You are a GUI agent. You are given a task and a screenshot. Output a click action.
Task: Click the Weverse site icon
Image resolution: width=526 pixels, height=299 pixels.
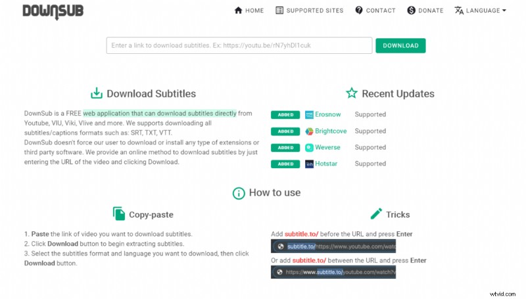coord(309,147)
